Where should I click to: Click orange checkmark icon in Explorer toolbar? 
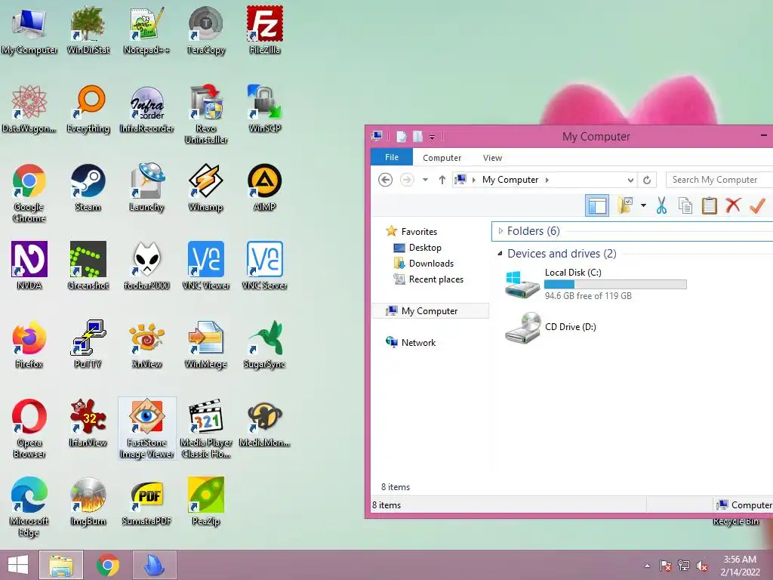(757, 205)
